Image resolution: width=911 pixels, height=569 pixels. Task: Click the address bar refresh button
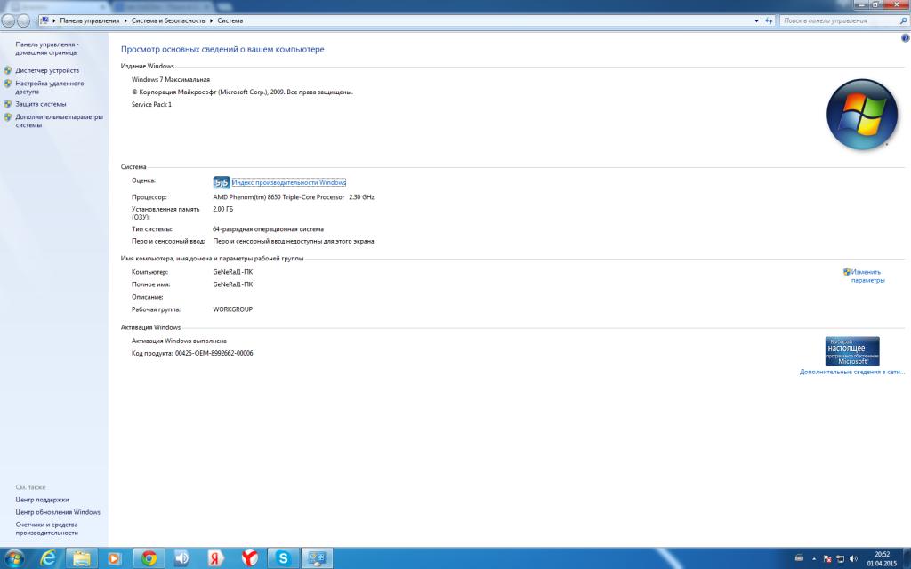(x=769, y=21)
